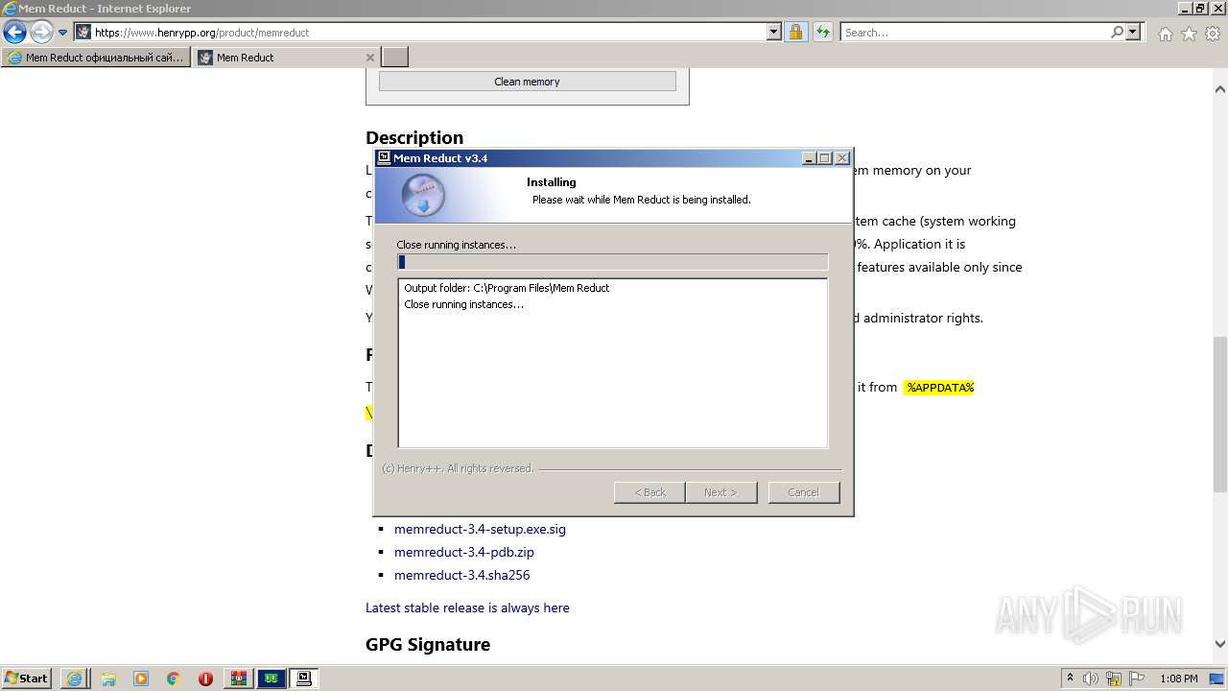Viewport: 1228px width, 691px height.
Task: Open the memreduct-3.4-setup.exe.sig link
Action: (x=480, y=529)
